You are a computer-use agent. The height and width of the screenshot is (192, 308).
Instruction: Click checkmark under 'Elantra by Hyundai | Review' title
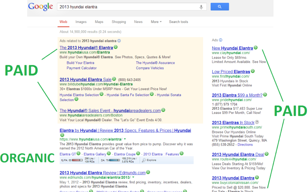[62, 135]
